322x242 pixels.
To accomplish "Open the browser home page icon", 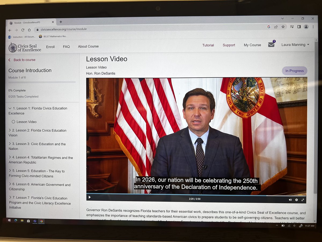I will pos(29,30).
